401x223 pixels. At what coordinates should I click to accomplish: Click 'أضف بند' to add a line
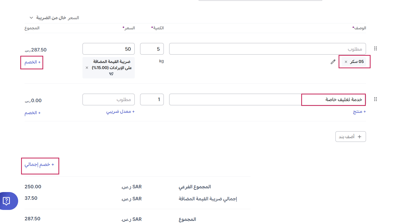(x=350, y=137)
